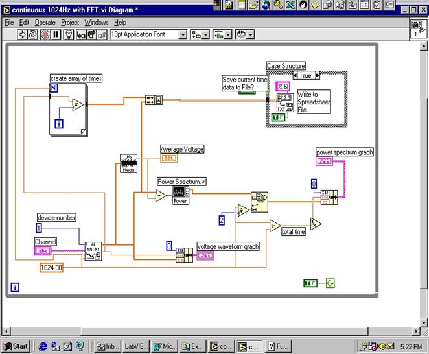429x354 pixels.
Task: Open the Operate menu
Action: pyautogui.click(x=45, y=22)
